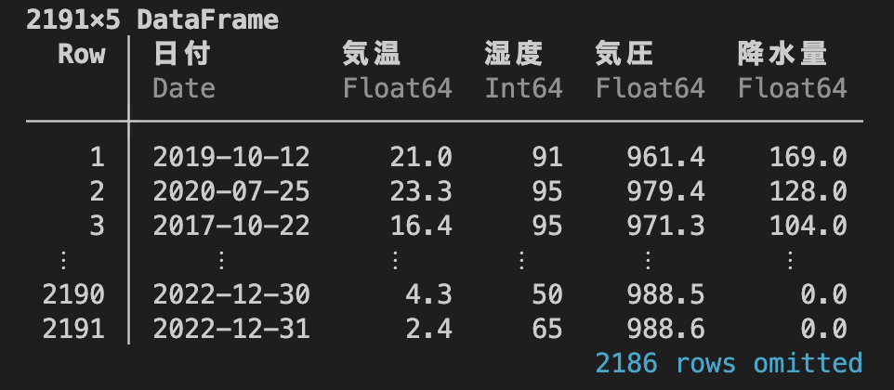Image resolution: width=894 pixels, height=390 pixels.
Task: Click the 2191×5 DataFrame title
Action: 152,20
